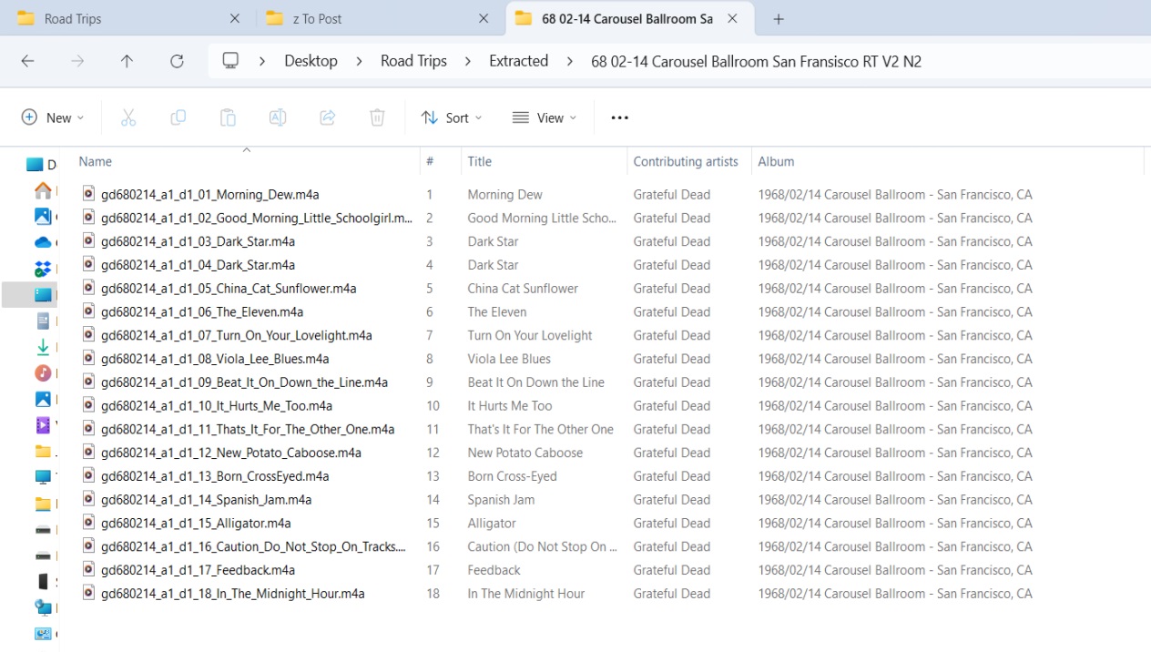Click the file icon of Alligator.m4a
This screenshot has width=1151, height=652.
tap(88, 523)
